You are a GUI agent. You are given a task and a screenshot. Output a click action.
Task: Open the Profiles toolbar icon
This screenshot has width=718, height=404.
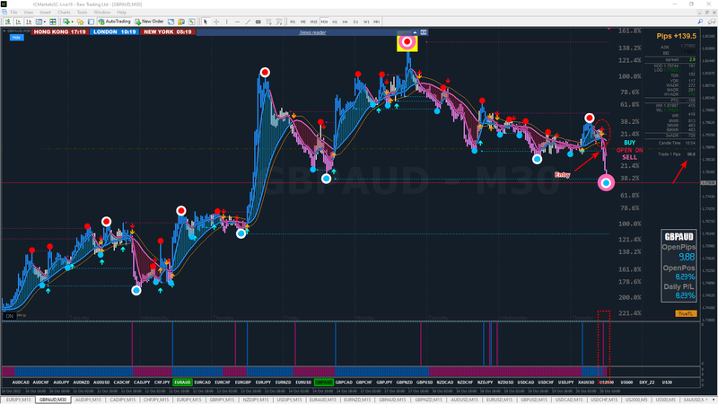(18, 22)
